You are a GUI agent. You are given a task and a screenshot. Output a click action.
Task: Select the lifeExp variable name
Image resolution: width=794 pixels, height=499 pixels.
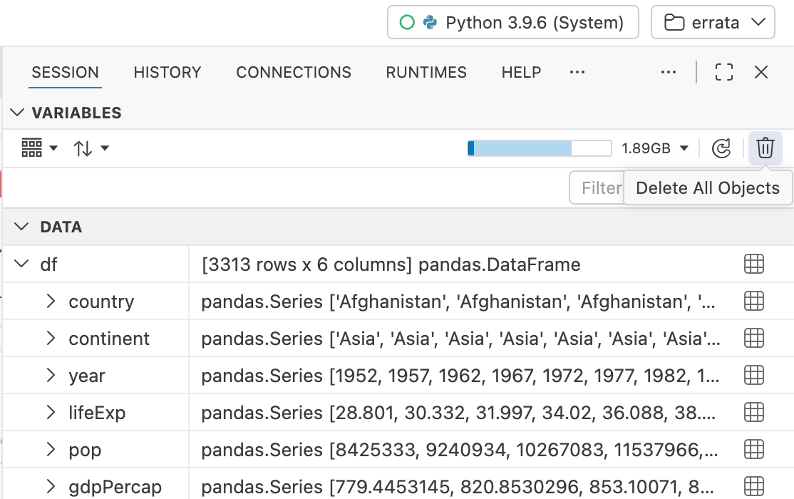[x=97, y=413]
